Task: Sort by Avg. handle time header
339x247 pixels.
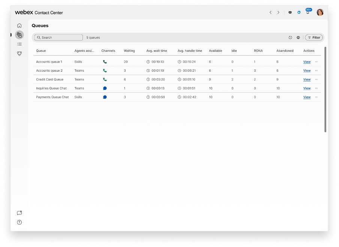Action: [x=190, y=51]
